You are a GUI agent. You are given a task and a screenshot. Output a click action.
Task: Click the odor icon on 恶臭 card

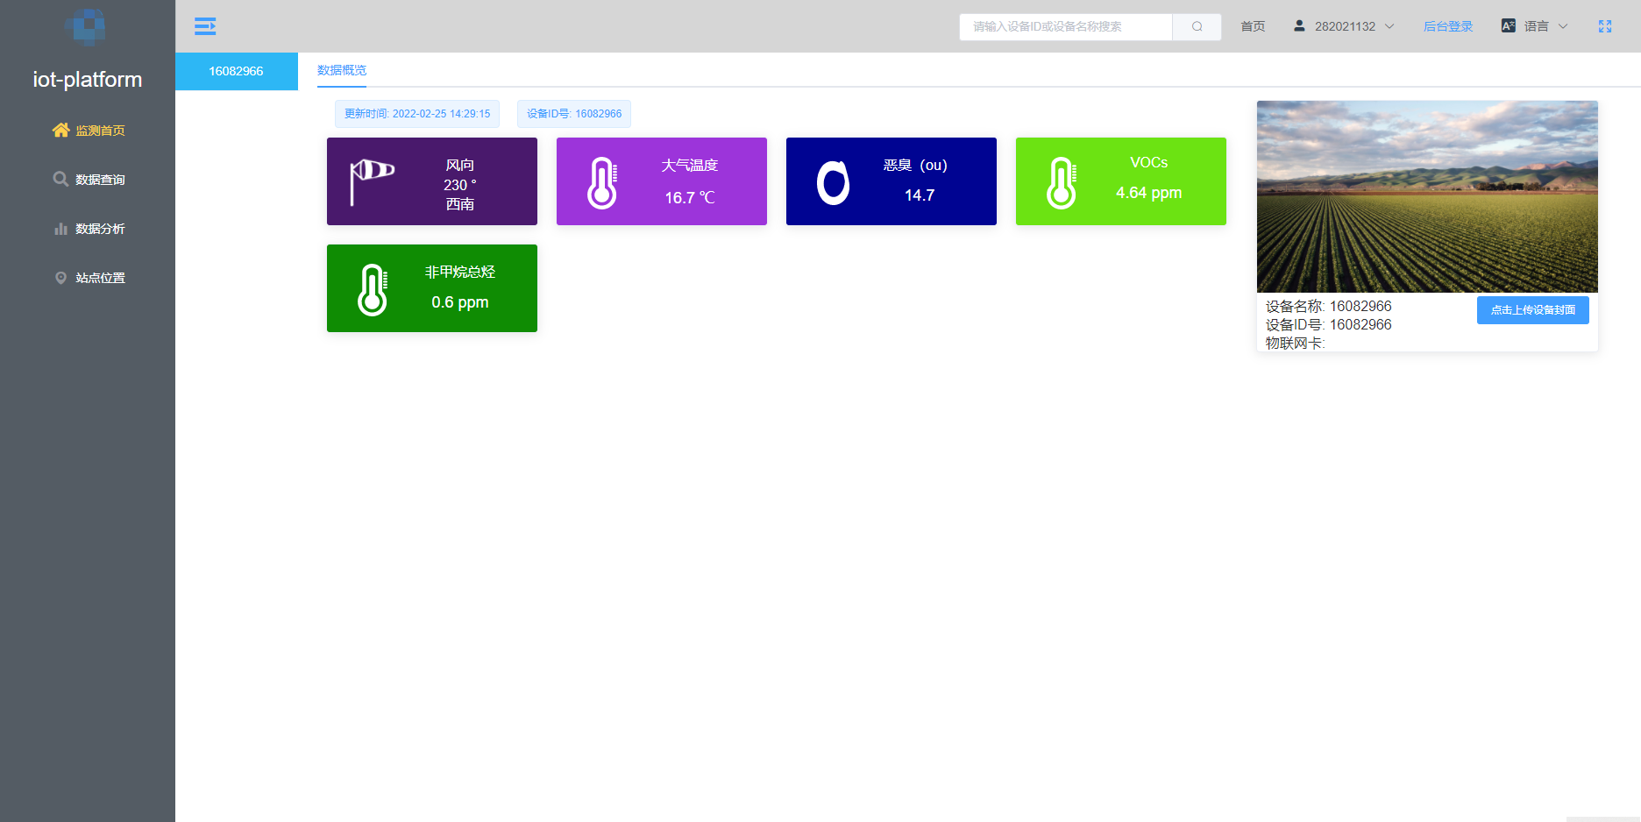pyautogui.click(x=833, y=182)
